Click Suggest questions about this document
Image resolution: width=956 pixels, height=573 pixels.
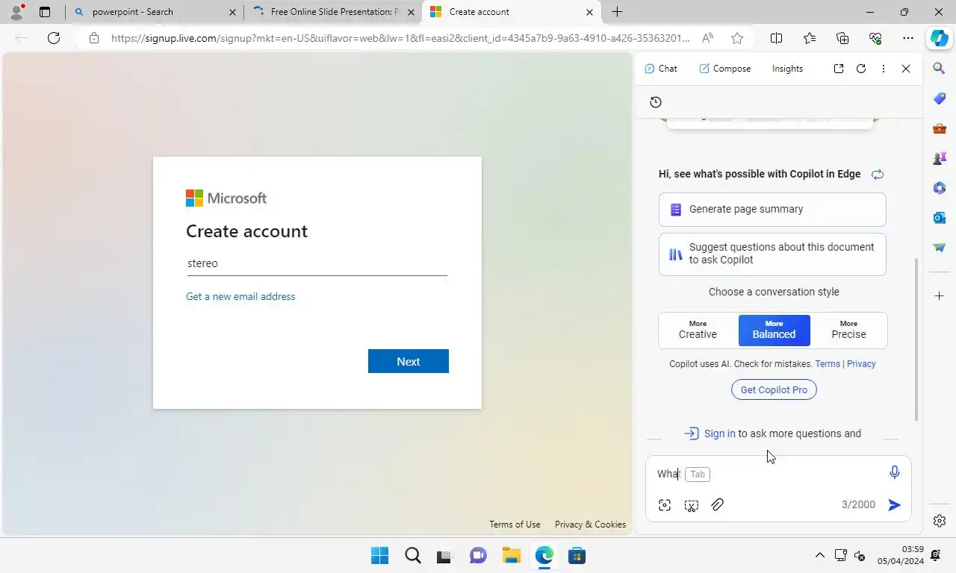point(772,254)
